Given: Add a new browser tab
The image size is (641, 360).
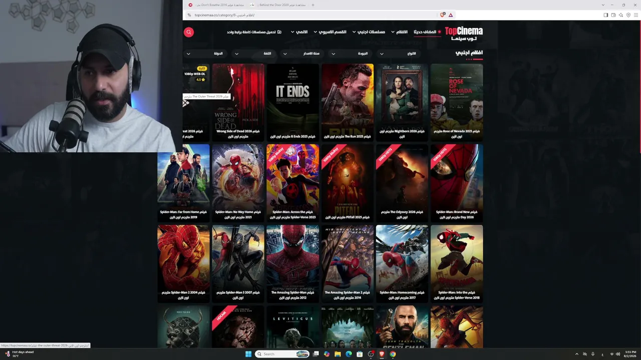Looking at the screenshot, I should click(x=313, y=5).
